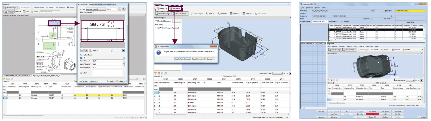Click Show Drawings in the middle window
The height and width of the screenshot is (121, 431).
(163, 14)
